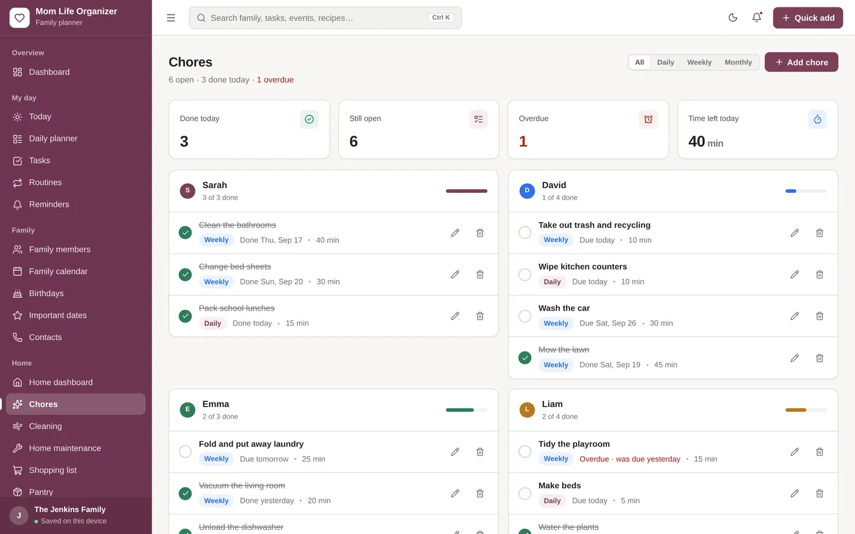Delete the Mow the lawn chore
Image resolution: width=855 pixels, height=534 pixels.
820,358
